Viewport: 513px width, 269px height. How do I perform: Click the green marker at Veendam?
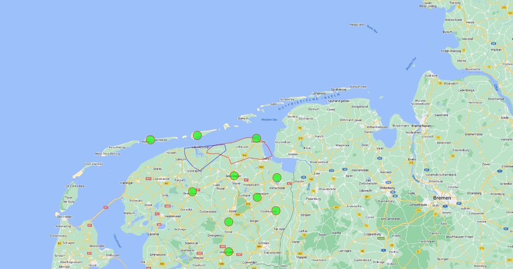coord(257,197)
